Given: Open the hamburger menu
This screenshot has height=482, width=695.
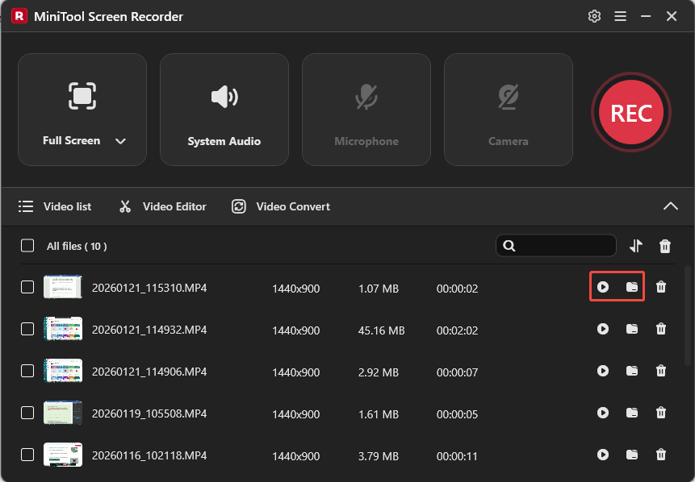Looking at the screenshot, I should [x=620, y=15].
